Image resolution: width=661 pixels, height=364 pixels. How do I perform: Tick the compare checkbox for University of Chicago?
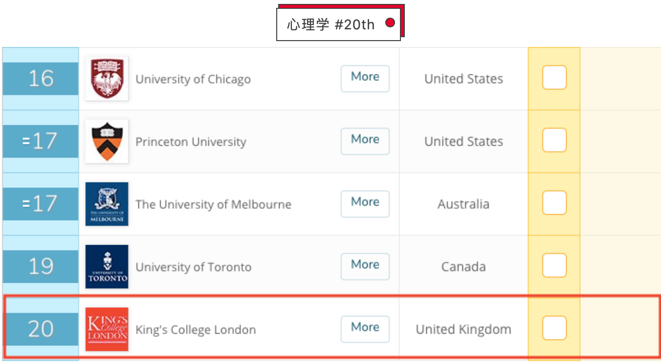click(x=554, y=78)
